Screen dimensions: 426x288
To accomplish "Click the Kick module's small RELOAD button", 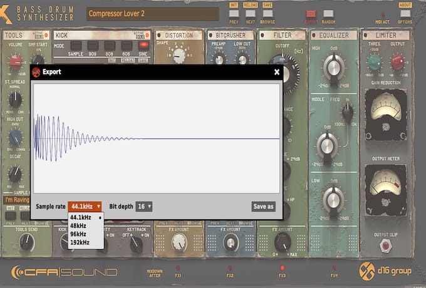I will 128,61.
